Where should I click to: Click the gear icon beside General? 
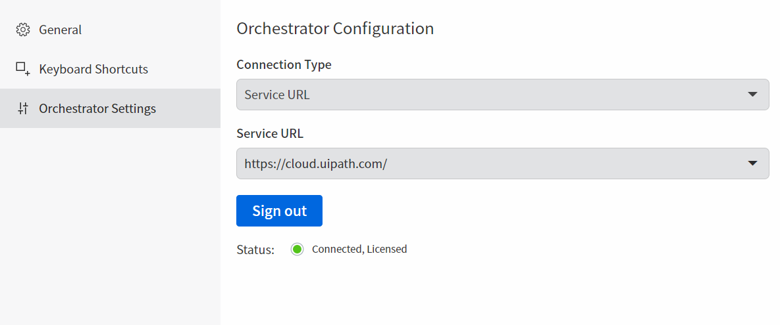[23, 30]
